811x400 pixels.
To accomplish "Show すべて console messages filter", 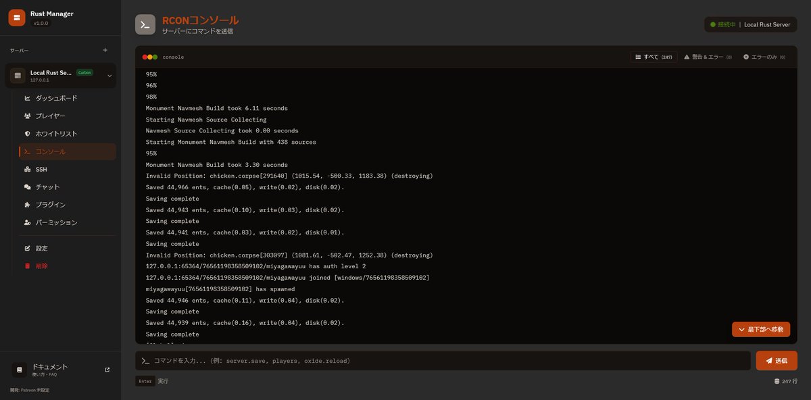I will pos(654,57).
